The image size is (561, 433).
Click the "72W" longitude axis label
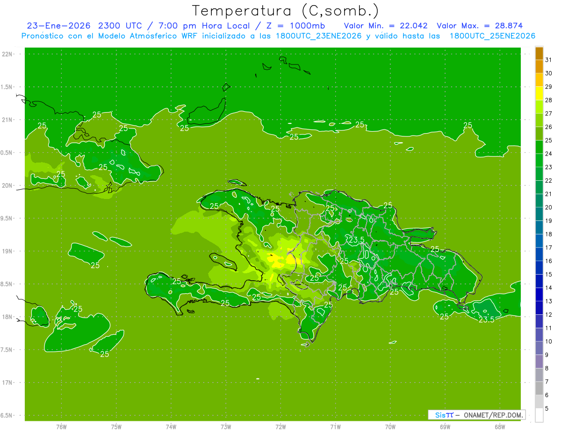(x=280, y=427)
